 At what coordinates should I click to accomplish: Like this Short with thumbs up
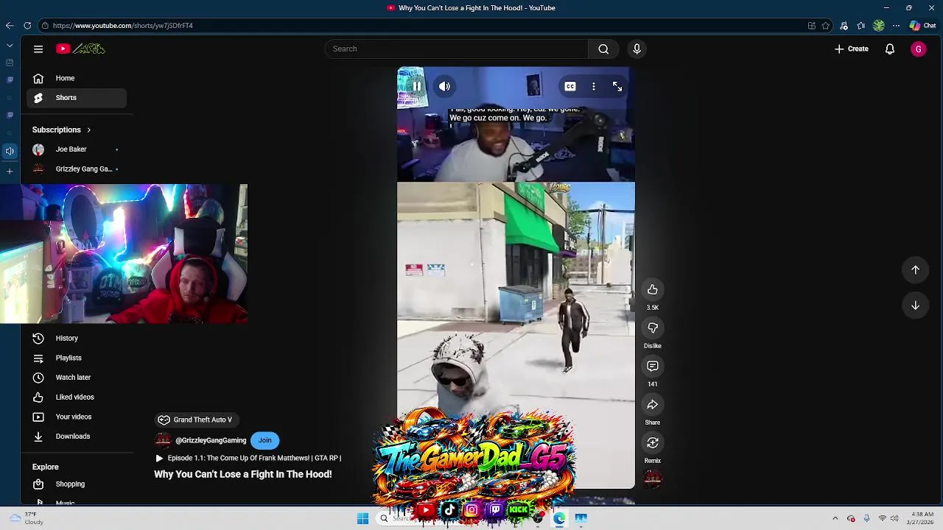click(x=653, y=290)
